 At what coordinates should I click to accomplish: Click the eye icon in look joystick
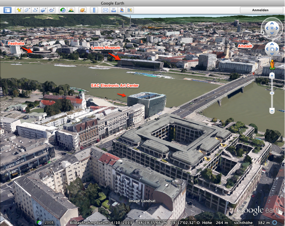(272, 28)
